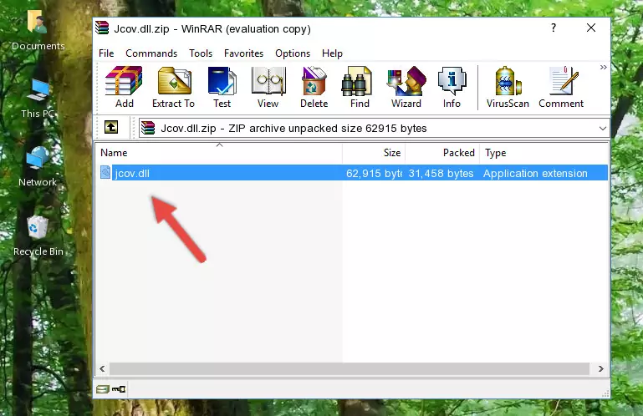Click the Application extension type cell
The height and width of the screenshot is (416, 643).
pyautogui.click(x=535, y=174)
